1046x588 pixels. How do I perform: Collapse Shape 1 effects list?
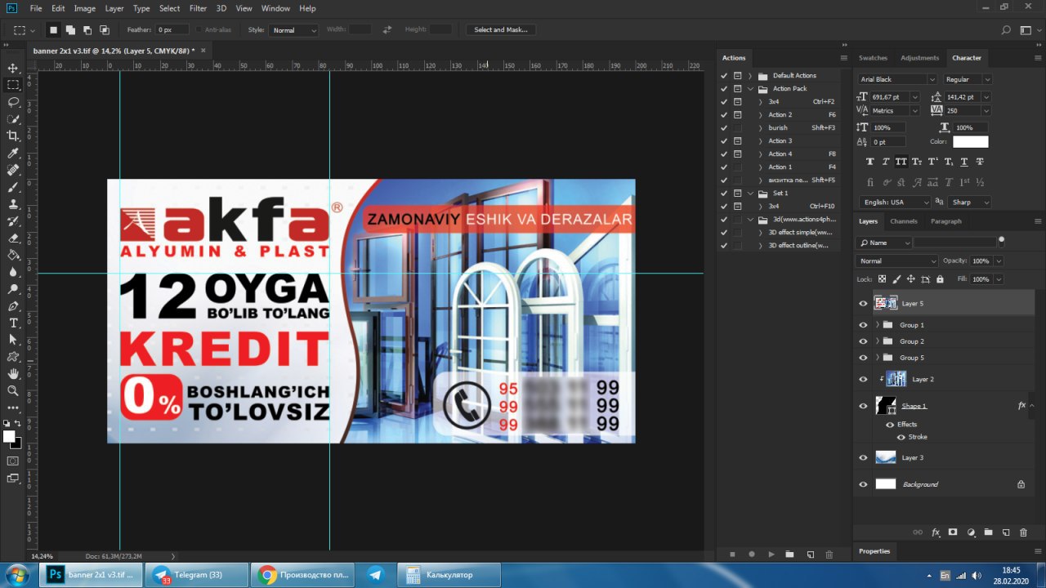click(x=1032, y=406)
